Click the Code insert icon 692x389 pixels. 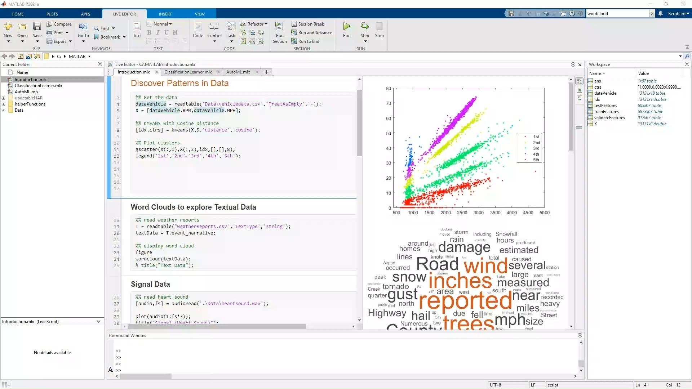click(198, 26)
